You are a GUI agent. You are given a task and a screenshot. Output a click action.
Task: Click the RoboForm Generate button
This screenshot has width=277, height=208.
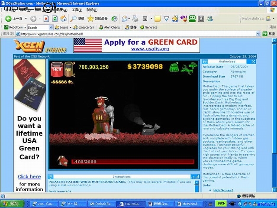[149, 27]
